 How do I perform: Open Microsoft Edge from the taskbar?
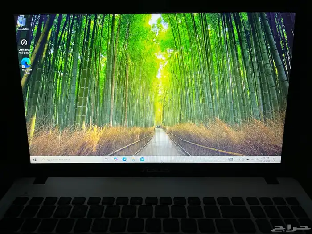[124, 159]
